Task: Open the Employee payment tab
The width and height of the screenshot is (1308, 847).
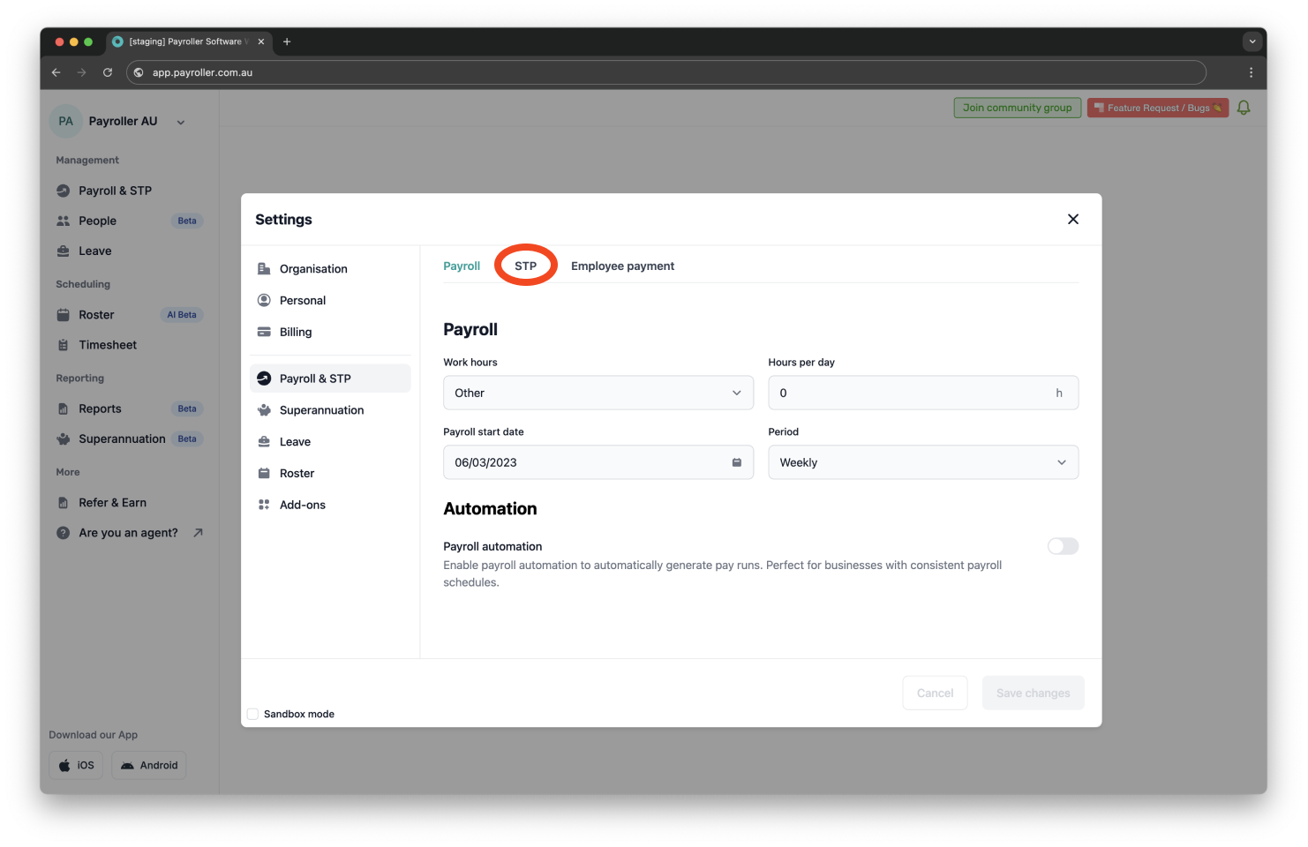Action: pos(622,265)
